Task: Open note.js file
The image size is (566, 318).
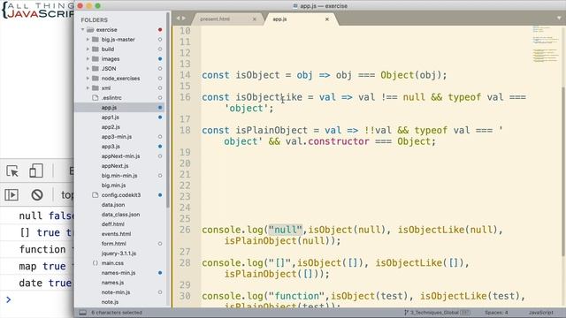Action: [110, 302]
